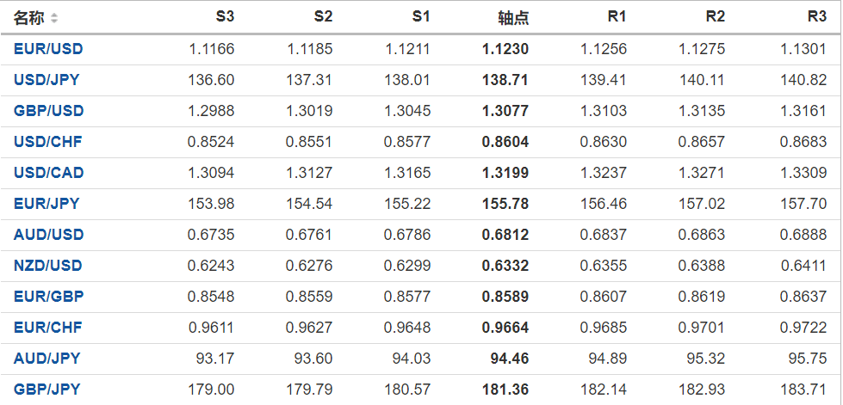Click the 名称 column header
This screenshot has width=843, height=405.
click(29, 18)
